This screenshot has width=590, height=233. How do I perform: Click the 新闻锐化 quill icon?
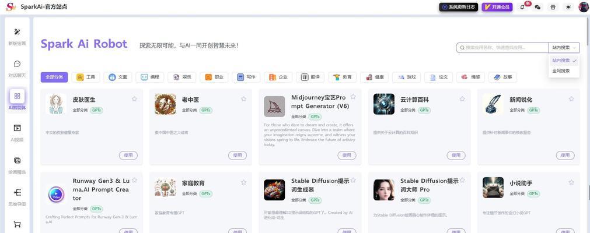[493, 104]
